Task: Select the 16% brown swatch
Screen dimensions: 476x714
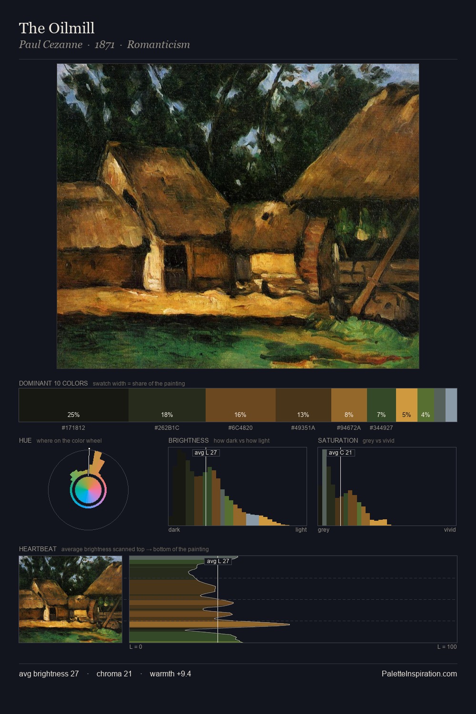Action: pyautogui.click(x=240, y=405)
